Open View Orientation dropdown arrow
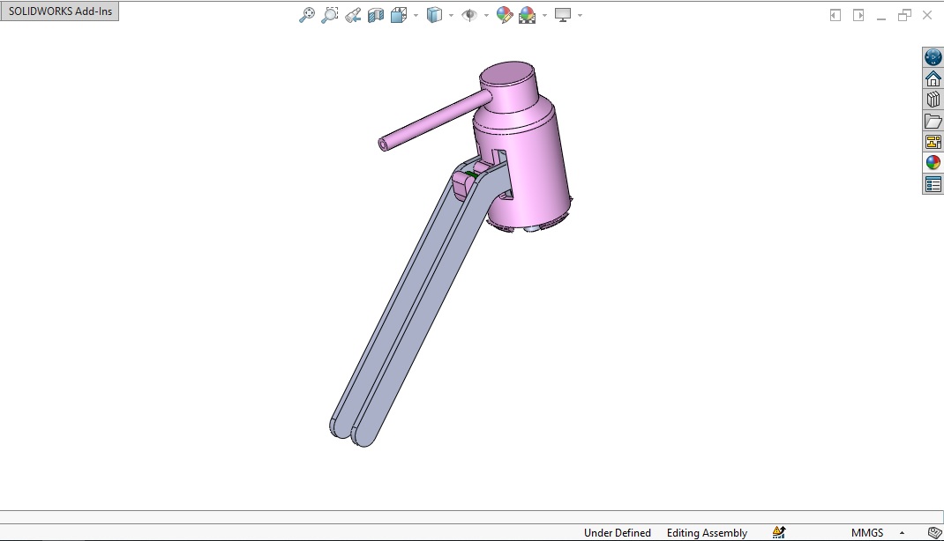This screenshot has height=541, width=944. coord(416,16)
